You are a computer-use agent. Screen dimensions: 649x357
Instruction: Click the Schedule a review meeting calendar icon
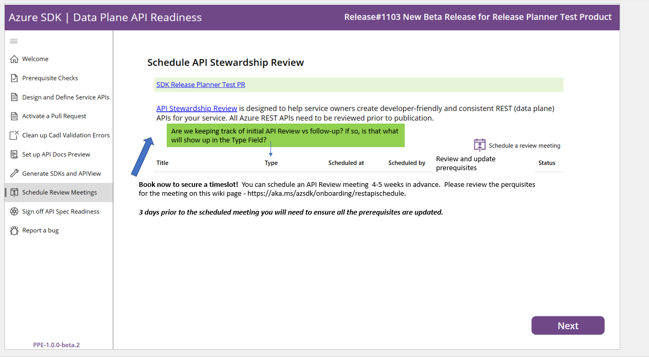click(x=480, y=144)
